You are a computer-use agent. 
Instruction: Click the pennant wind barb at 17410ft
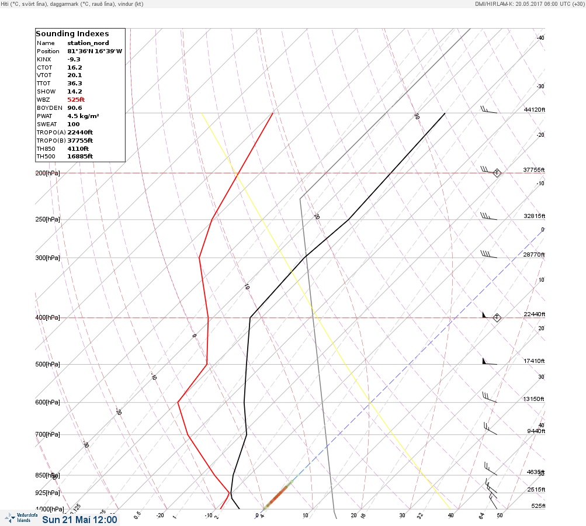tap(490, 361)
